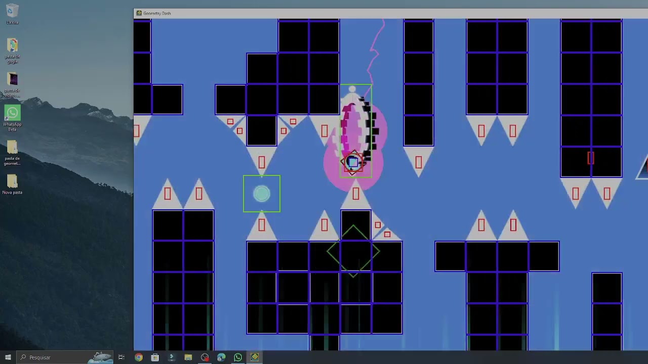Open the screen recorder app with red dot

coord(205,357)
